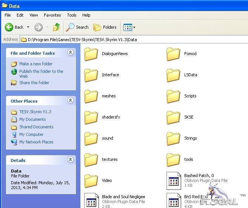
Task: Open the Views dropdown arrow
Action: click(134, 27)
